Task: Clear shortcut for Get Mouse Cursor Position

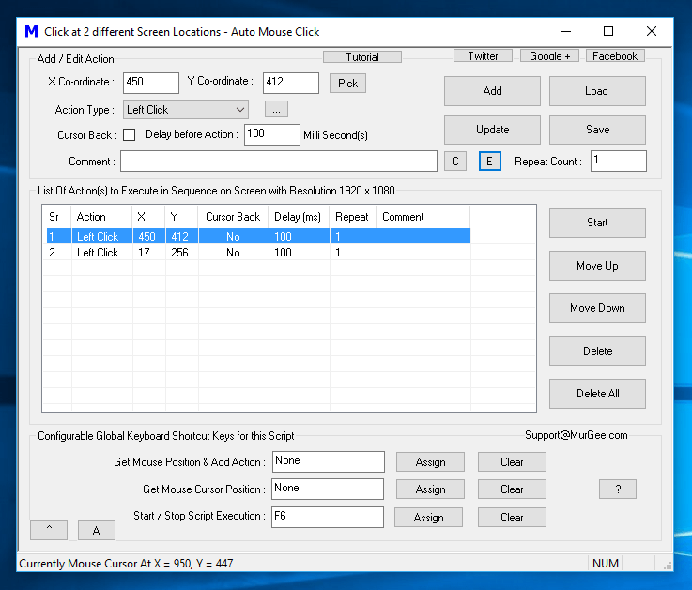Action: [512, 489]
